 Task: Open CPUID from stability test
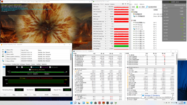pos(46,95)
